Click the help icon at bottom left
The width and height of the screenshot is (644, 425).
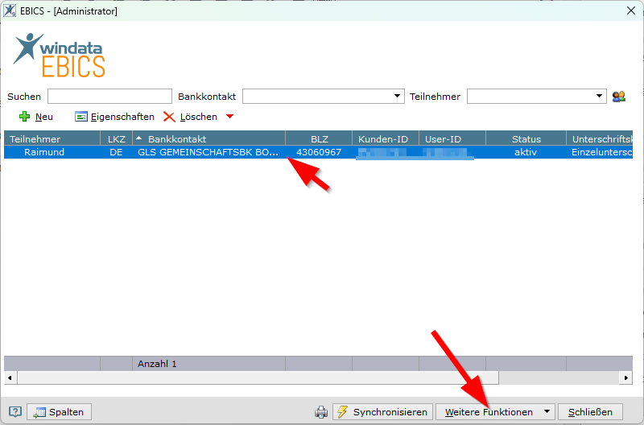14,412
